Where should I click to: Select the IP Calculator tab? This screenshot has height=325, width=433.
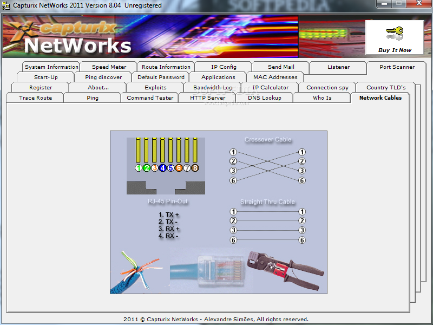[270, 87]
